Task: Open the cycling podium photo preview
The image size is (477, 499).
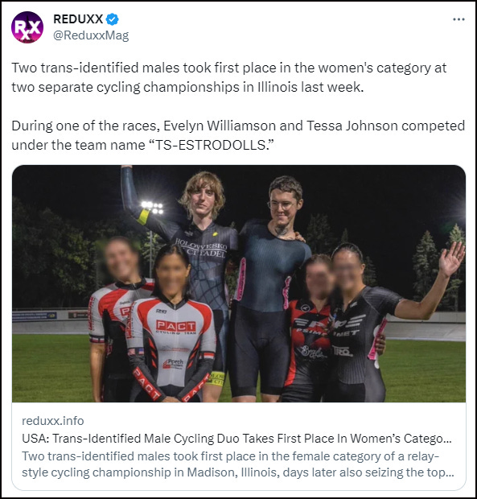Action: click(x=239, y=283)
